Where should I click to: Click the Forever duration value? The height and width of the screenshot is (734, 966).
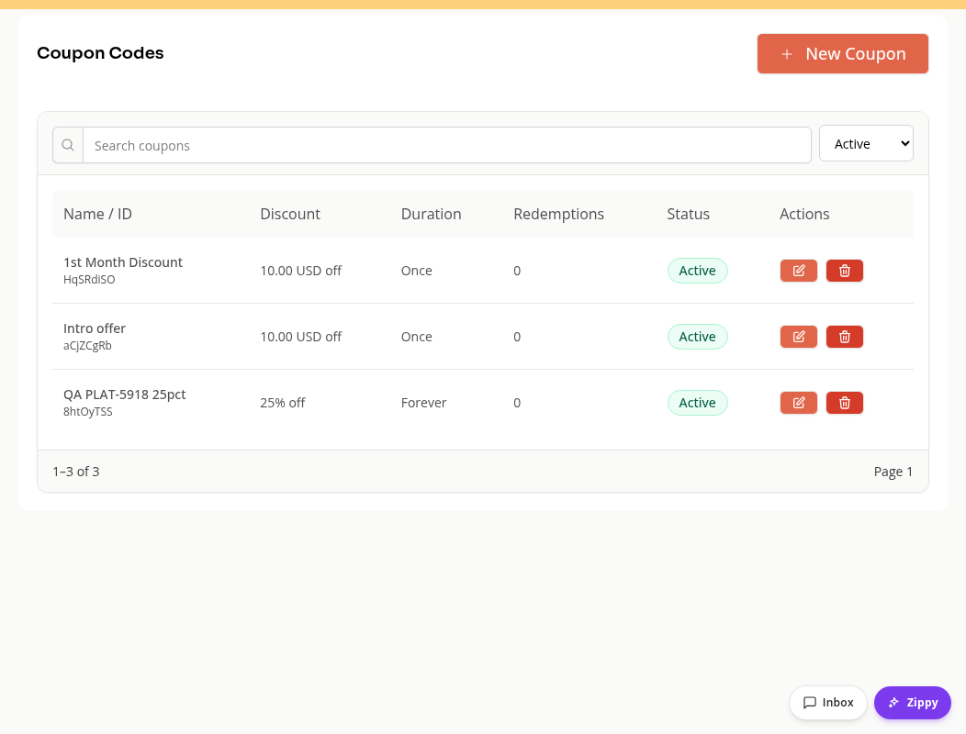[424, 403]
